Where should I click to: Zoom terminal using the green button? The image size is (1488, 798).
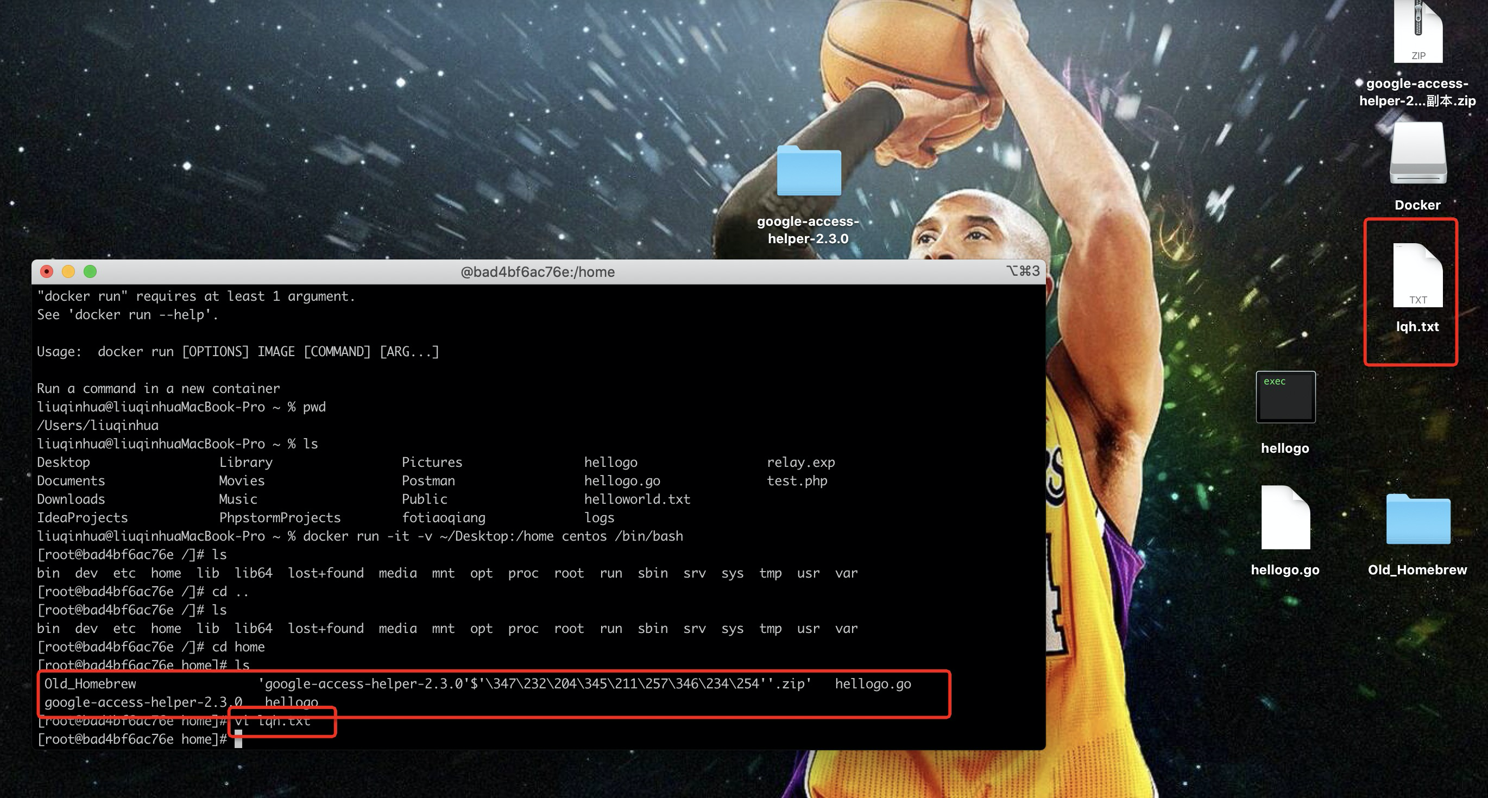tap(90, 271)
